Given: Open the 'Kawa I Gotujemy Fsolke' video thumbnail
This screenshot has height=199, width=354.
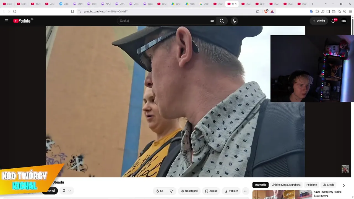Looking at the screenshot, I should click(282, 195).
